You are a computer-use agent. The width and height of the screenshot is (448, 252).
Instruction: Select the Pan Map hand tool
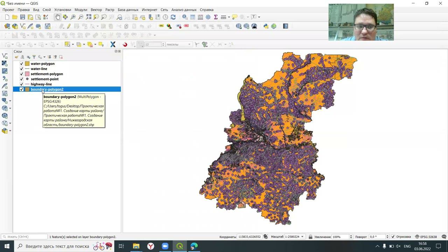(58, 17)
